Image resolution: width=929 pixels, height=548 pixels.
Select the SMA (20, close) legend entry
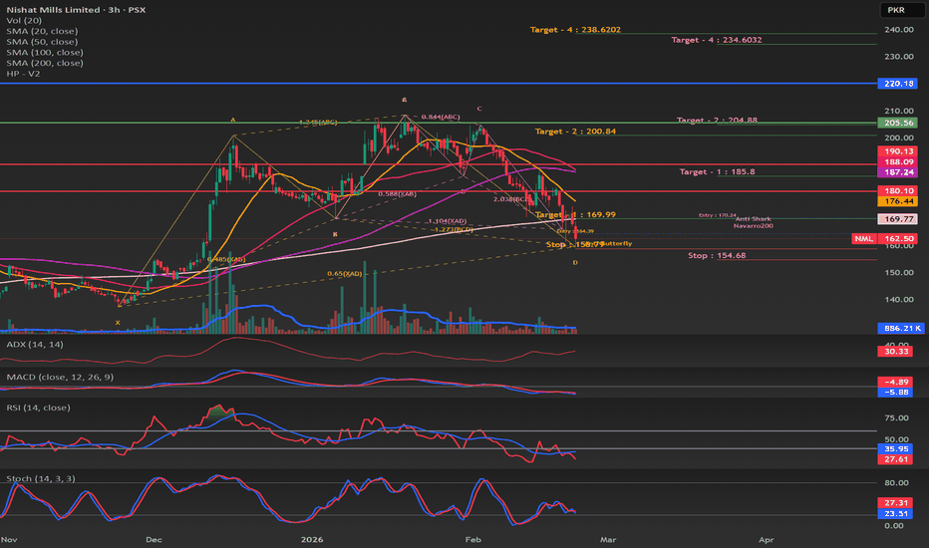42,31
